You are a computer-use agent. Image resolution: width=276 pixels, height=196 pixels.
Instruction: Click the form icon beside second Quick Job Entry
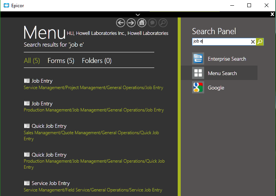tap(27, 155)
